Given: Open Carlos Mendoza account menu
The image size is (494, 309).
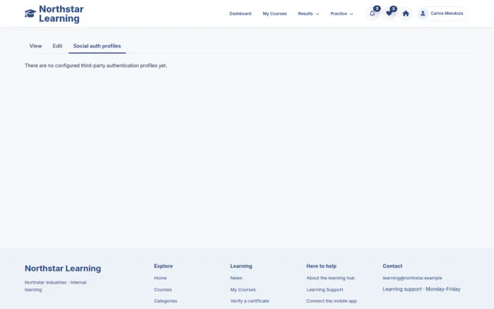Looking at the screenshot, I should [x=442, y=13].
